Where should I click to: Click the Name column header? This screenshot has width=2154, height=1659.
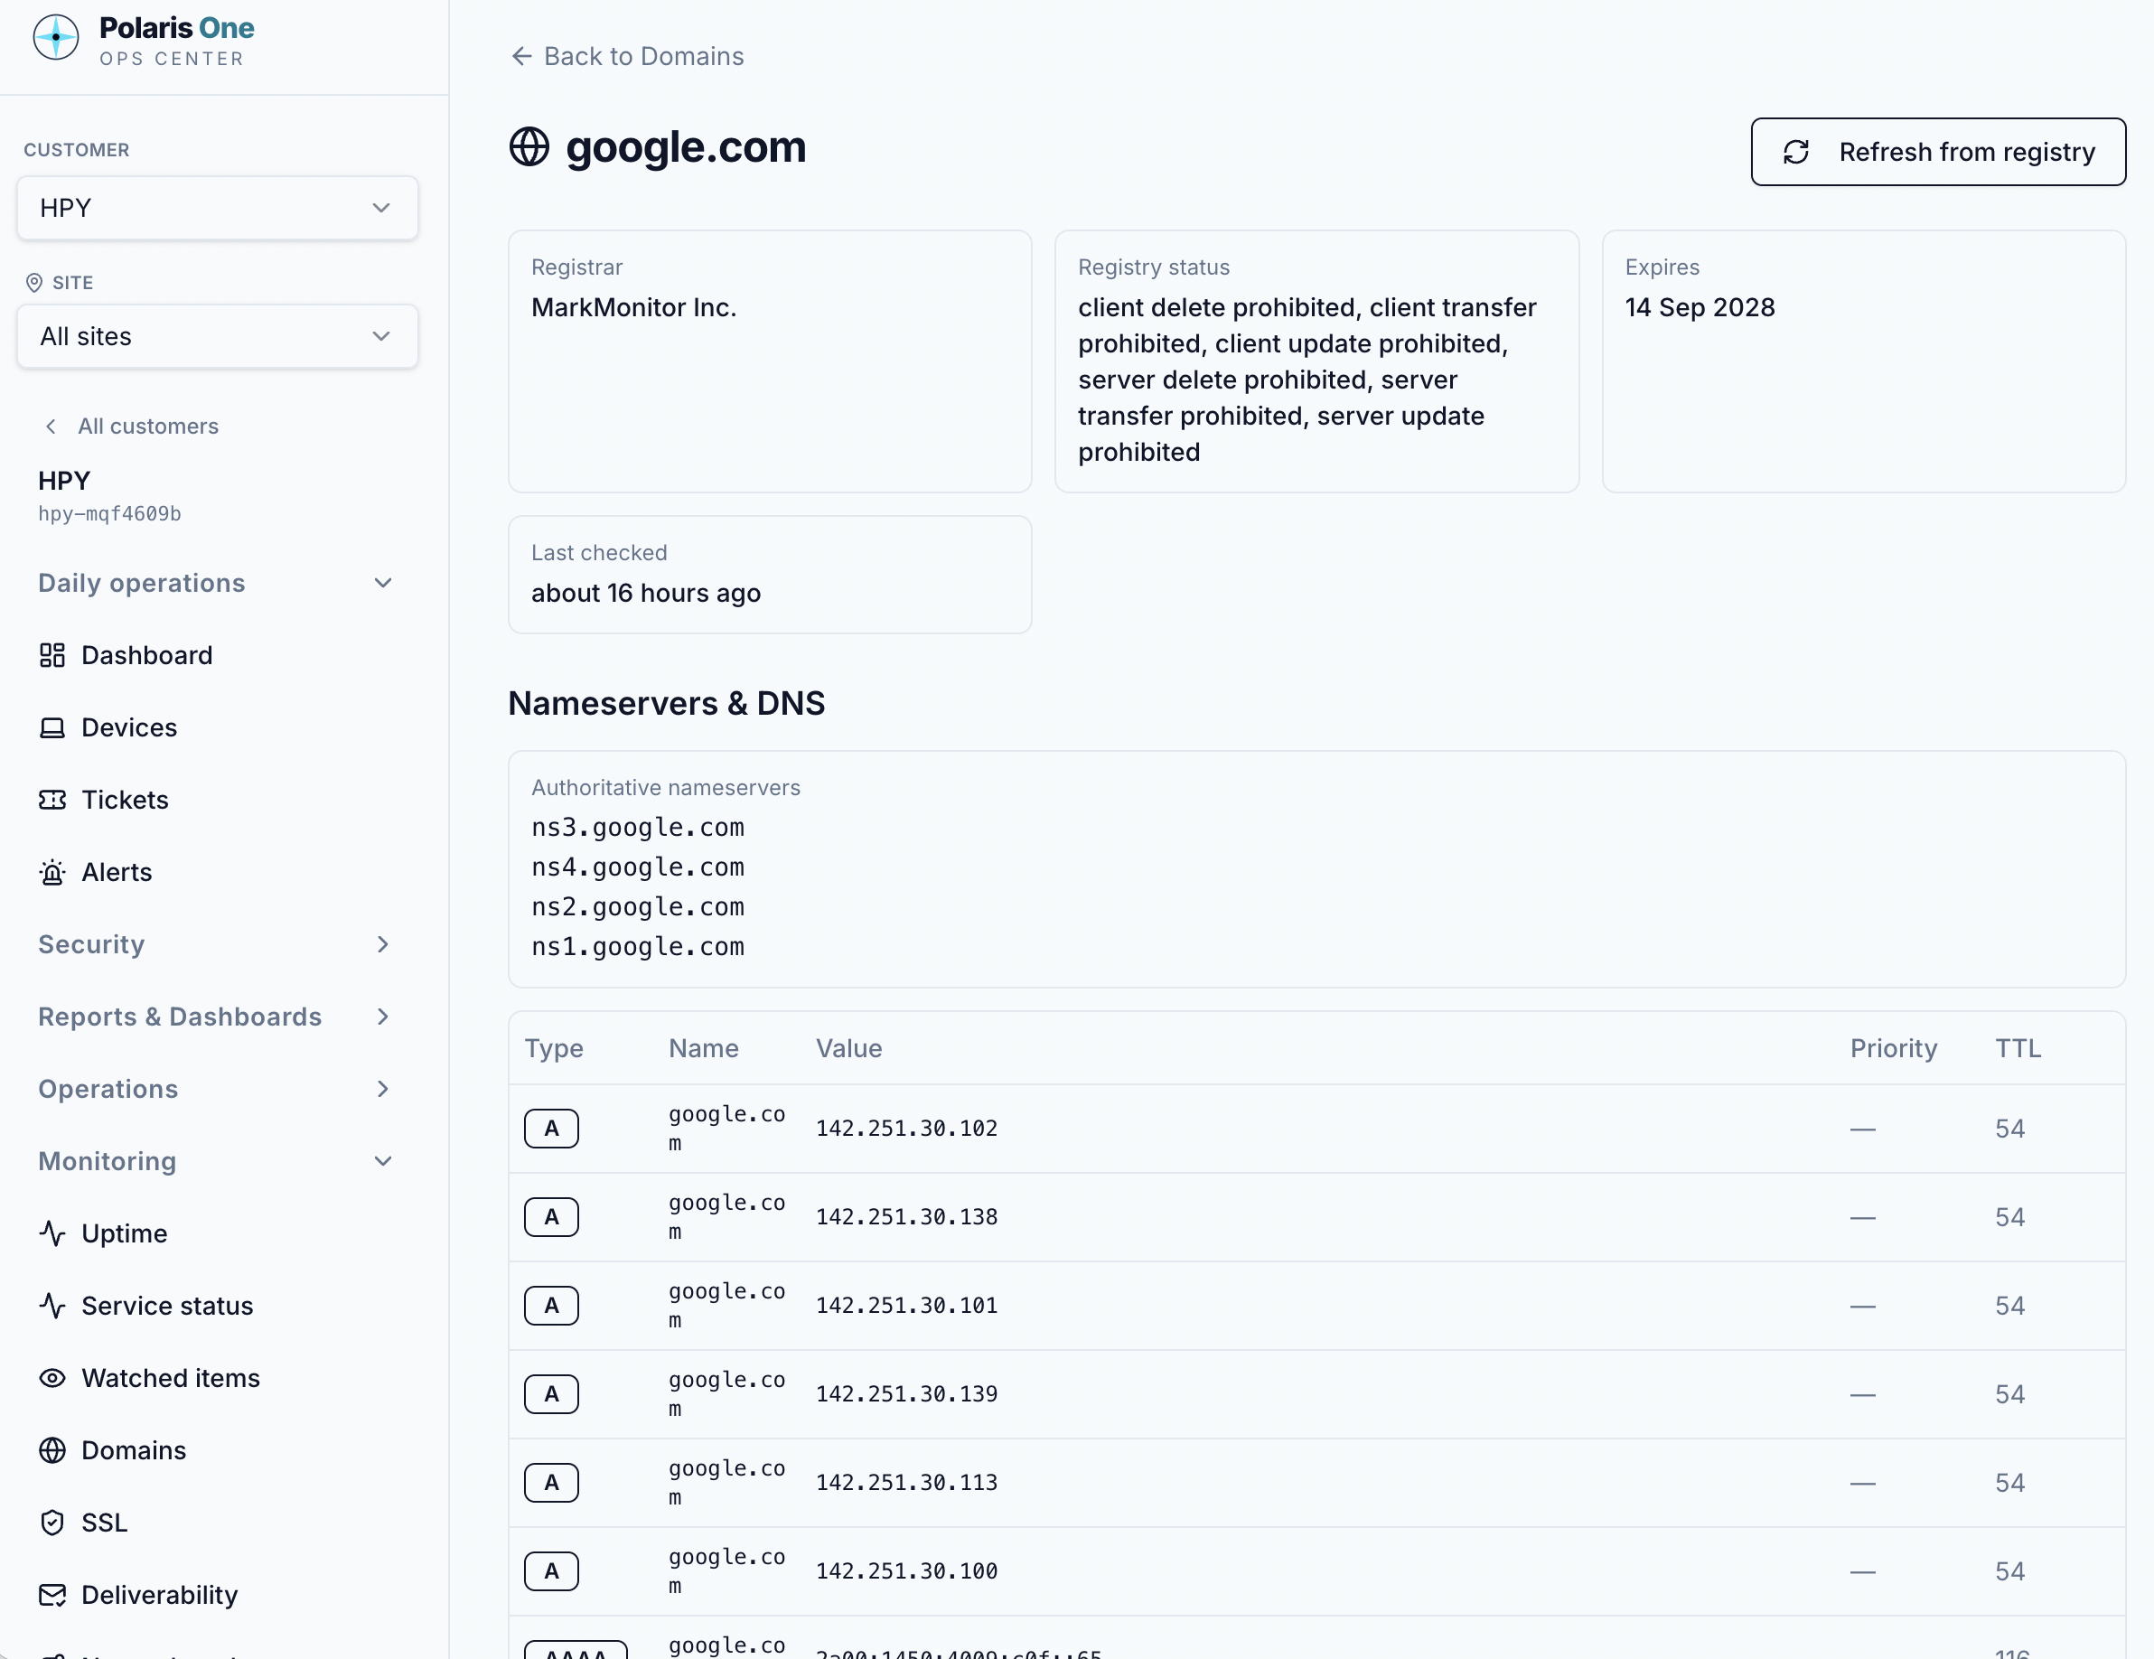703,1048
